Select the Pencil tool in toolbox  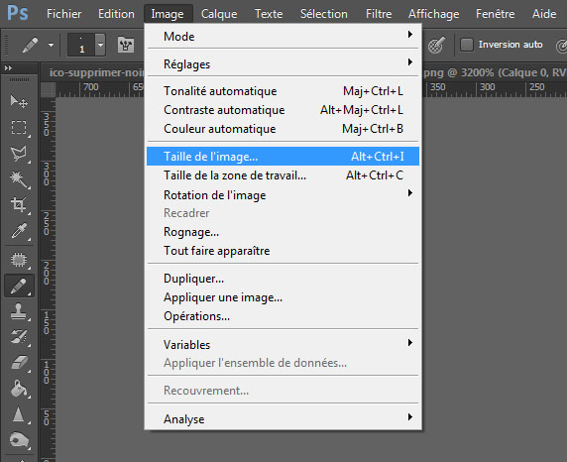(19, 286)
